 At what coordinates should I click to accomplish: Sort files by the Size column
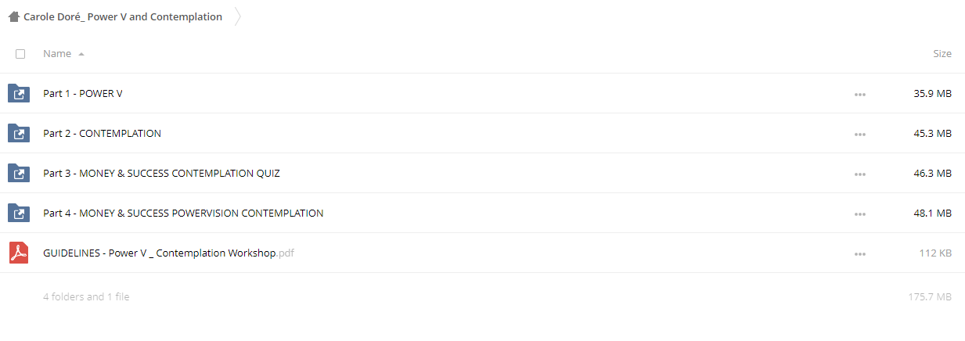tap(942, 53)
